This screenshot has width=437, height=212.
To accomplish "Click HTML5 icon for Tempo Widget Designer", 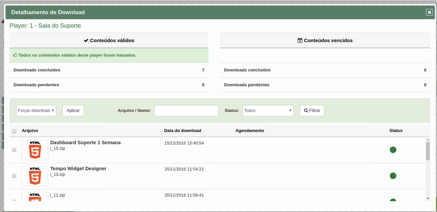I will point(35,176).
